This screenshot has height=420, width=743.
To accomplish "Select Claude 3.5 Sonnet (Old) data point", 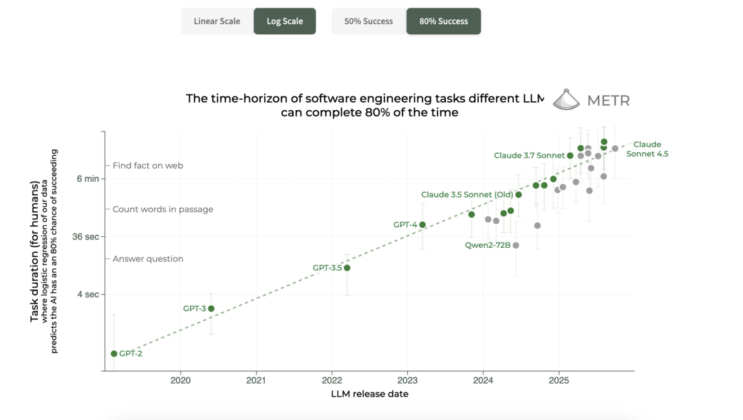I will [x=519, y=195].
